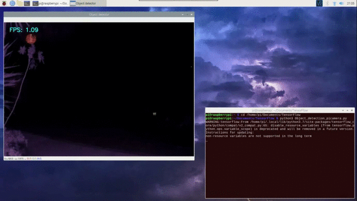357x201 pixels.
Task: Open the Wi-Fi network tray icon
Action: tap(334, 3)
